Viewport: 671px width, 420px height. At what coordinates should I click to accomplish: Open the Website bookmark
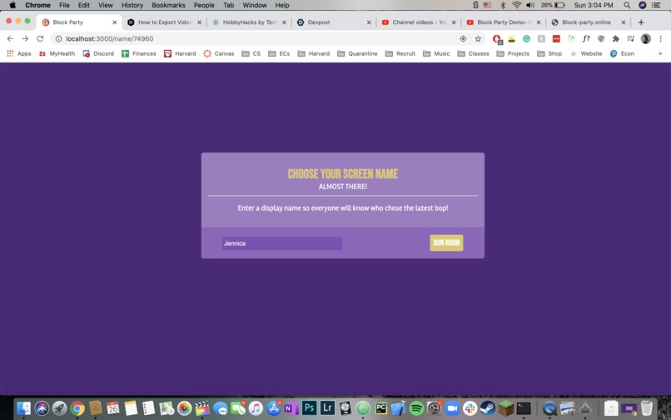coord(586,53)
